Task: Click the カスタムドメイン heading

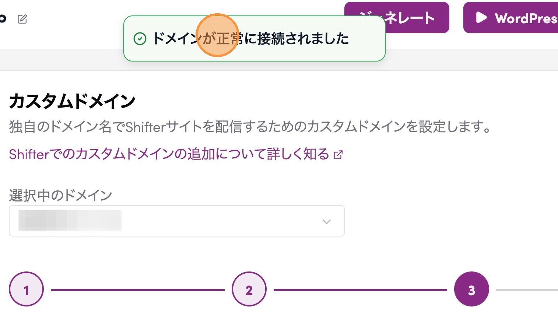Action: (72, 101)
